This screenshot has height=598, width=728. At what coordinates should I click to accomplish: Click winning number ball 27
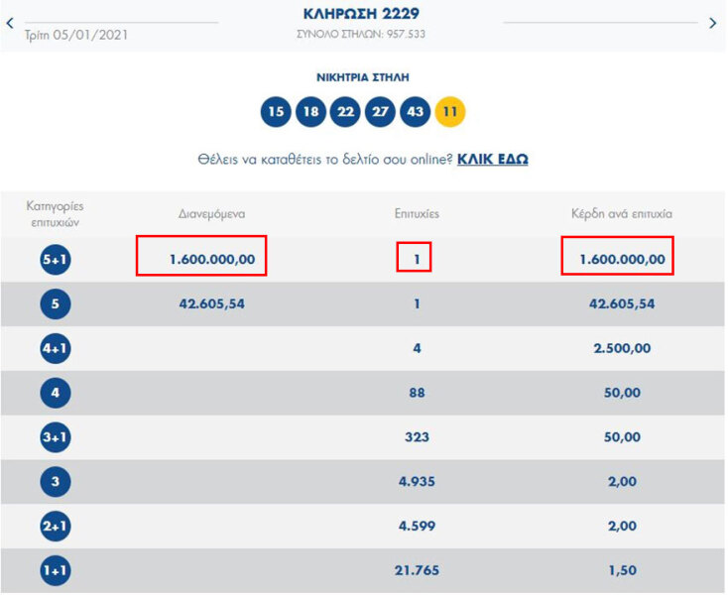380,112
